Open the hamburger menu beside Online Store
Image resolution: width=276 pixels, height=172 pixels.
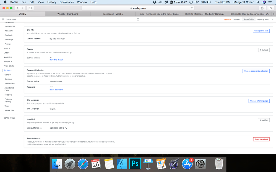pyautogui.click(x=3, y=19)
